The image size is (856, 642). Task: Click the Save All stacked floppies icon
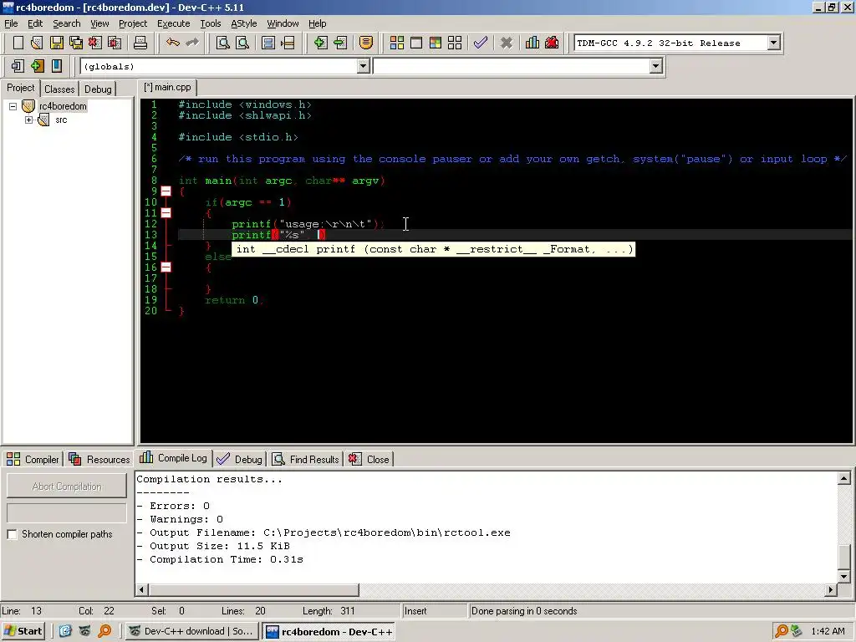(76, 43)
